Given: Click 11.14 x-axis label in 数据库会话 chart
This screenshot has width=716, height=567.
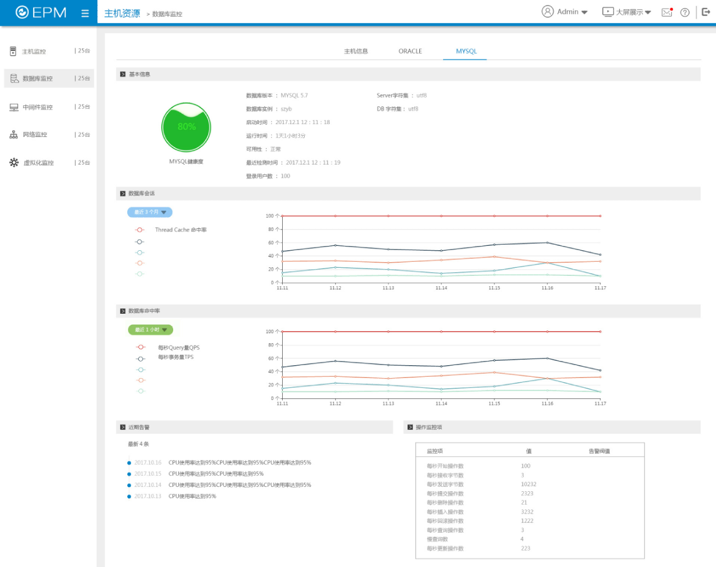Looking at the screenshot, I should tap(441, 288).
